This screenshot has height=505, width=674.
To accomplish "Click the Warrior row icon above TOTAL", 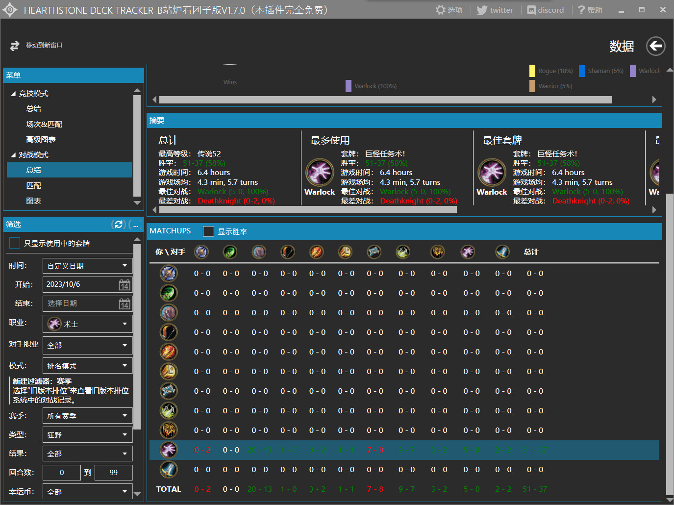I will [x=169, y=469].
